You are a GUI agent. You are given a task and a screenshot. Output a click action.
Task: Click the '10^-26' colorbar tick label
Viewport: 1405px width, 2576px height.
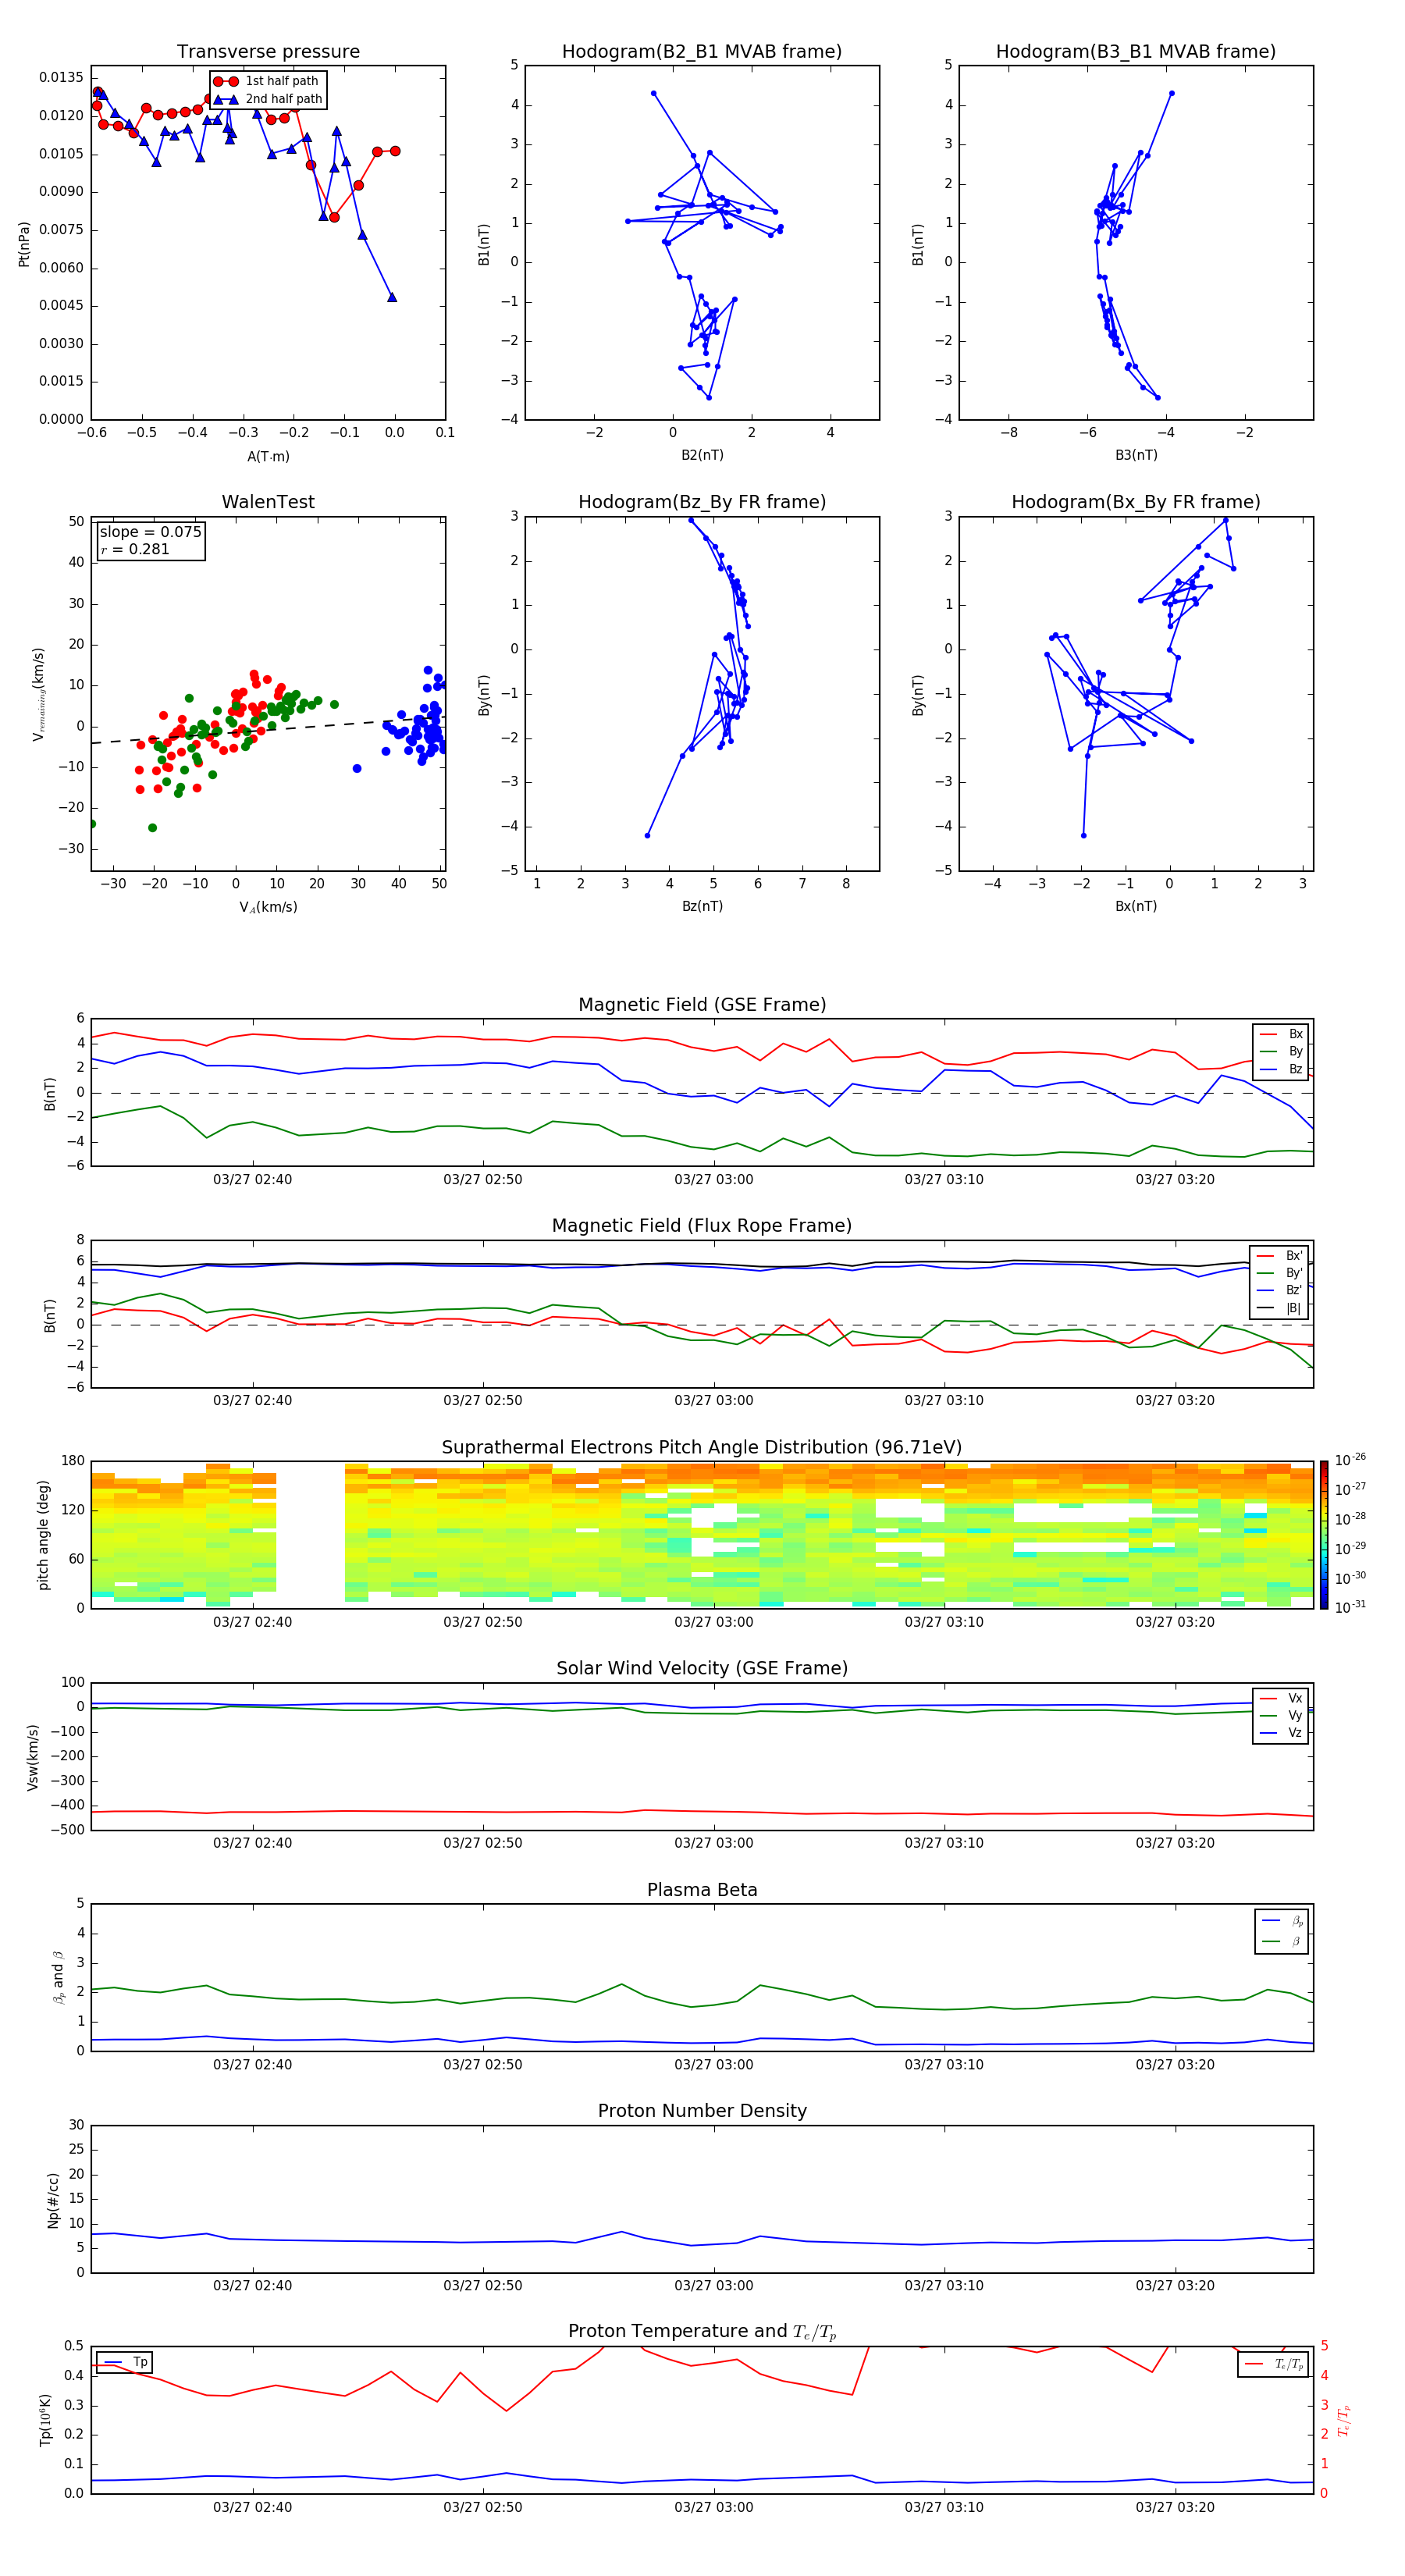pos(1349,1460)
